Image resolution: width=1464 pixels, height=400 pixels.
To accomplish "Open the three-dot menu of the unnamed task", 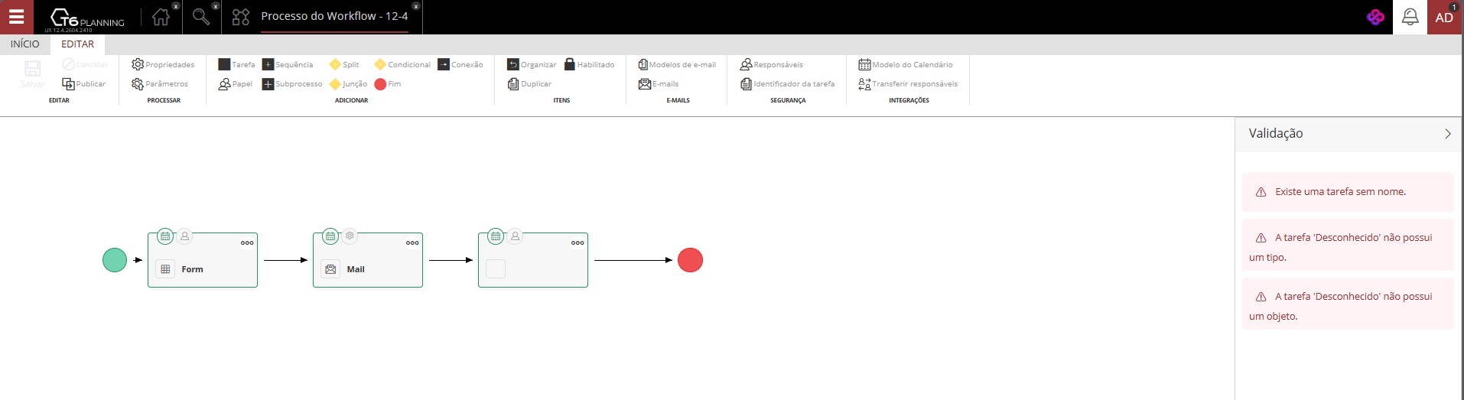I will [577, 243].
